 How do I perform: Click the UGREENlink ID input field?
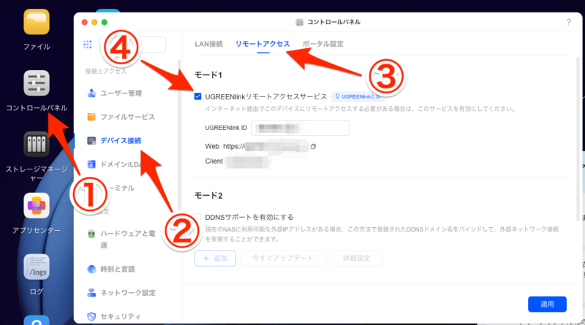pos(300,129)
